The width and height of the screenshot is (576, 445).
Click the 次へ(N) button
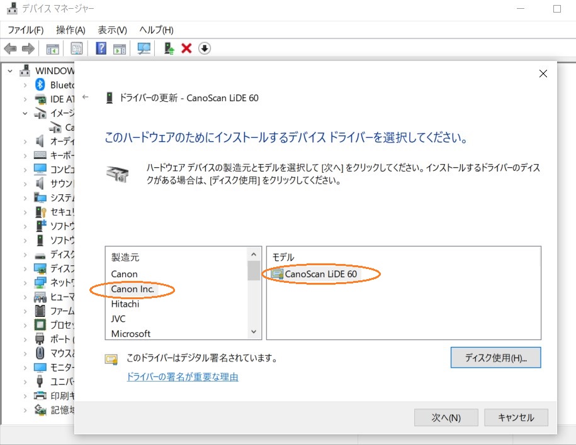tap(446, 417)
